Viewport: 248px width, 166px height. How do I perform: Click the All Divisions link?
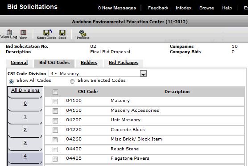[25, 90]
